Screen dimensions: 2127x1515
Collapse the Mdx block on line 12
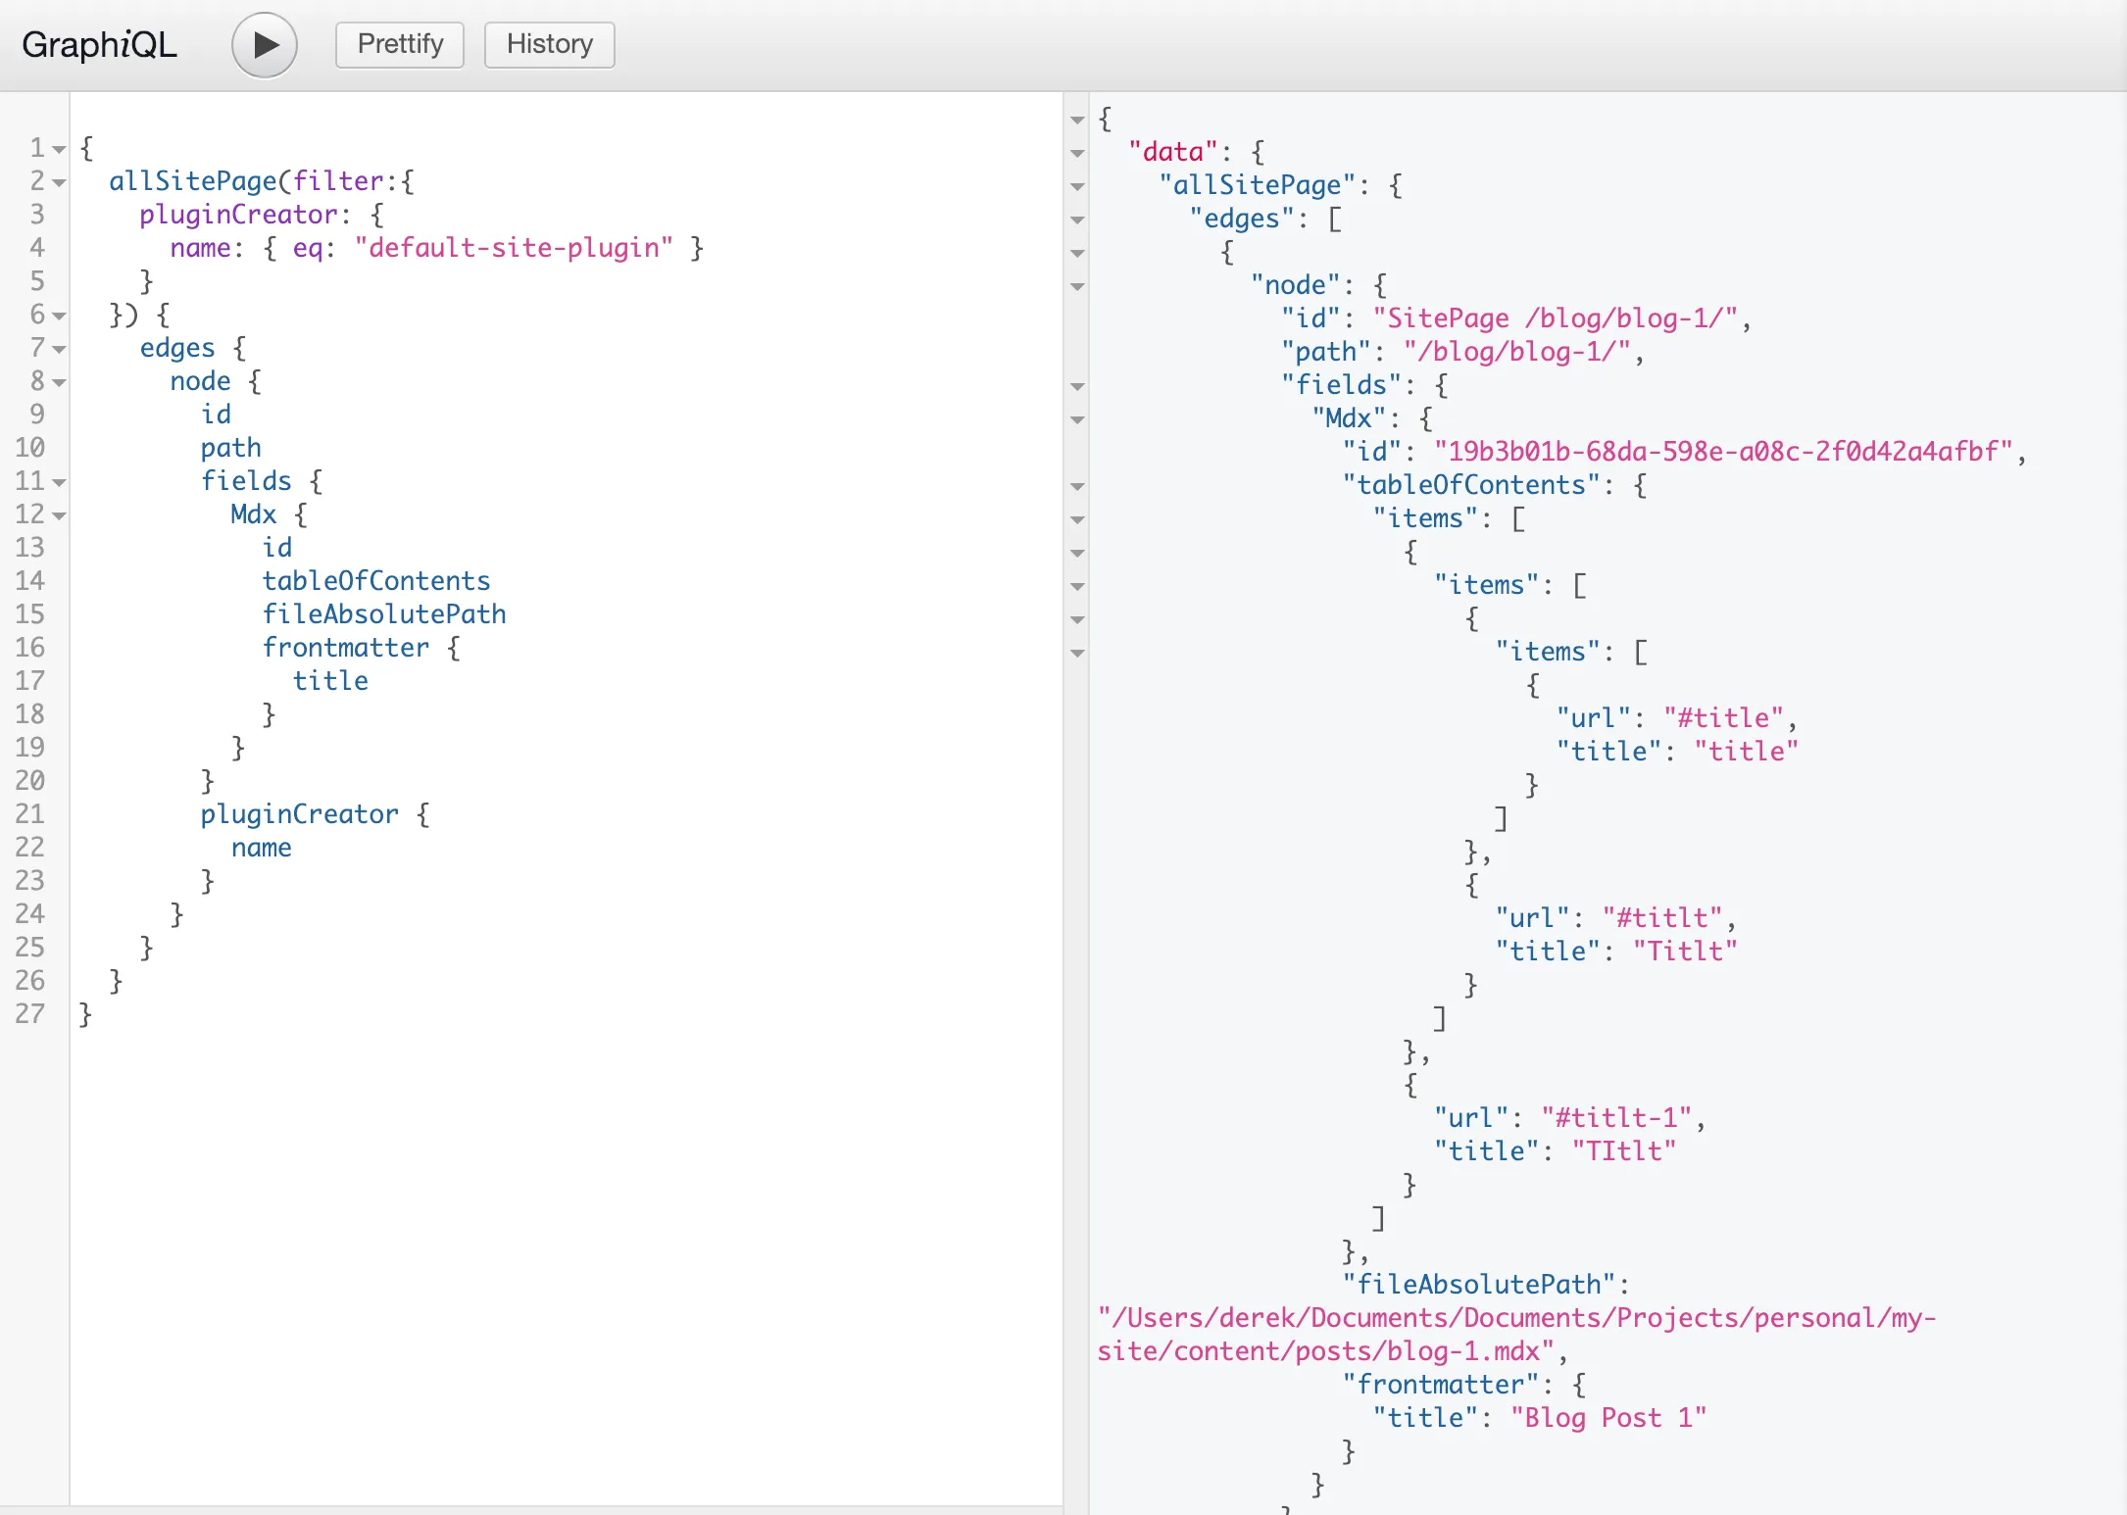click(x=59, y=515)
